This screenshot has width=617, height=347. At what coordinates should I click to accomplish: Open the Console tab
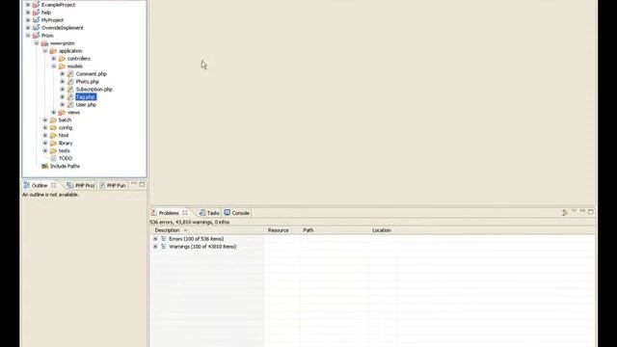(237, 213)
